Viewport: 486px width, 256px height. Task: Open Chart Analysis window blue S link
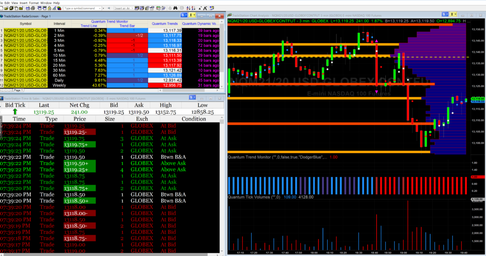(x=445, y=14)
